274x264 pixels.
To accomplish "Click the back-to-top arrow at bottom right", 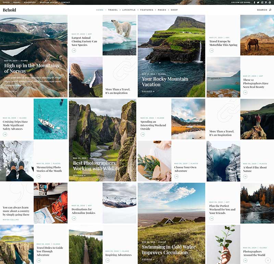I will (x=268, y=260).
